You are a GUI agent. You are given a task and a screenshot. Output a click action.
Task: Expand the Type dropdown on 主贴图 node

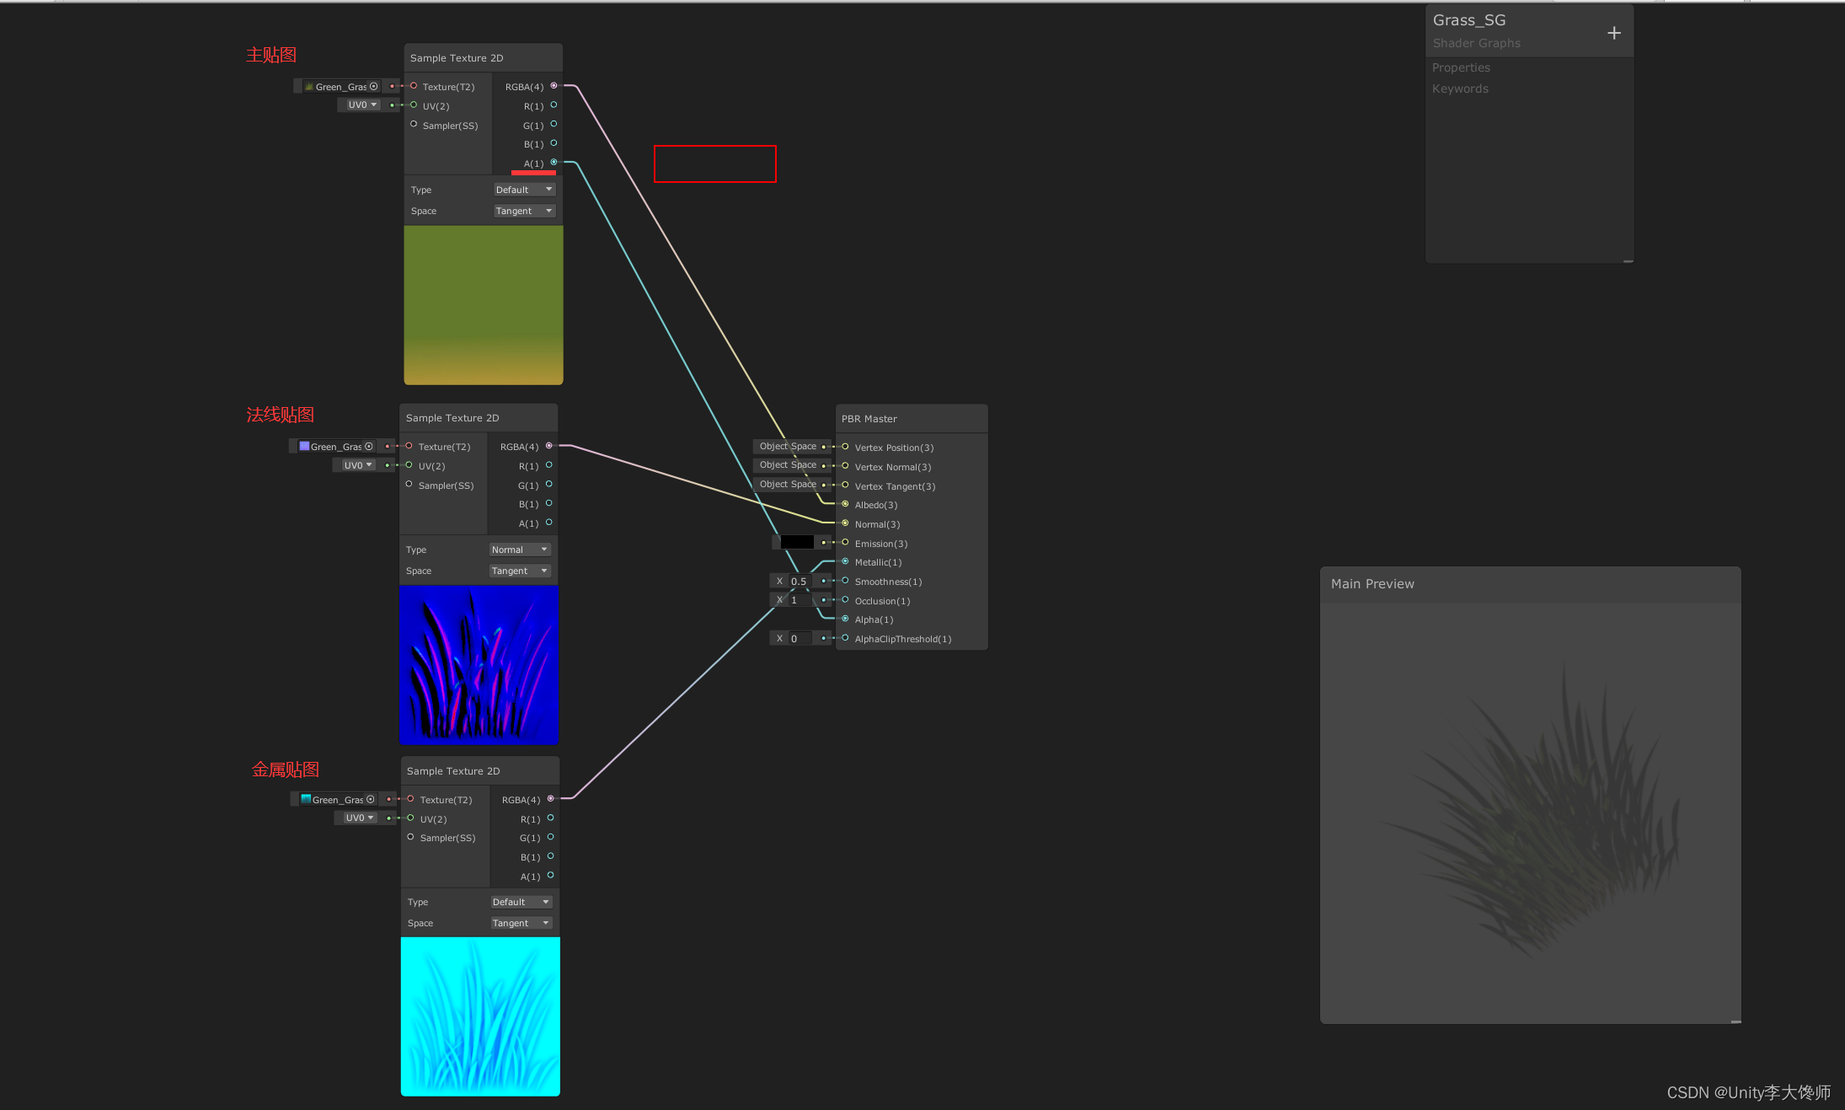pos(521,190)
